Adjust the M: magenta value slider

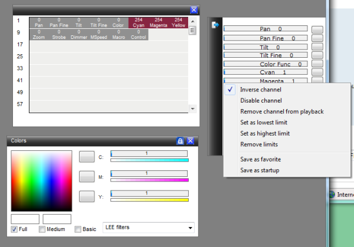[x=149, y=173]
